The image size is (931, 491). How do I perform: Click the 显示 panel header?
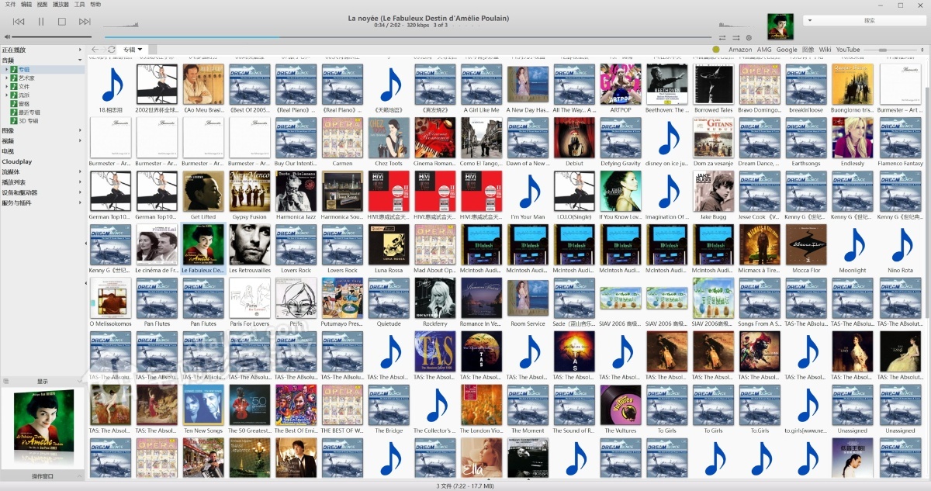point(43,381)
